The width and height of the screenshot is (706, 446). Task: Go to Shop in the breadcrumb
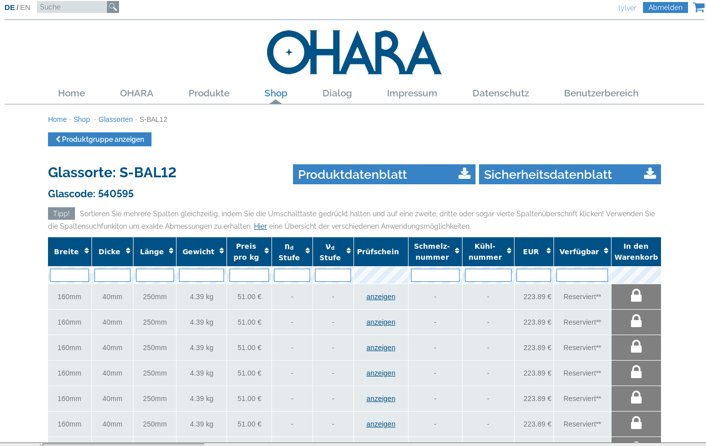(81, 119)
